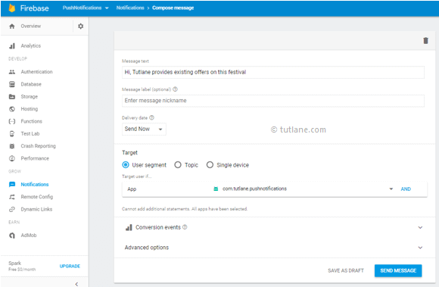Open Authentication in the sidebar
The height and width of the screenshot is (287, 439).
point(36,72)
